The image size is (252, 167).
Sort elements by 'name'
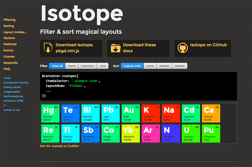[x=150, y=66]
